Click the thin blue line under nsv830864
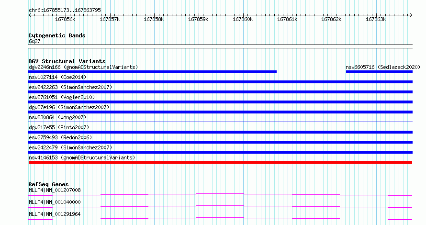This screenshot has height=225, width=426. click(x=220, y=122)
